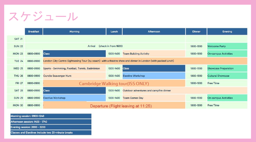This screenshot has height=142, width=256.
Task: Select the Morning column header
Action: pos(74,32)
